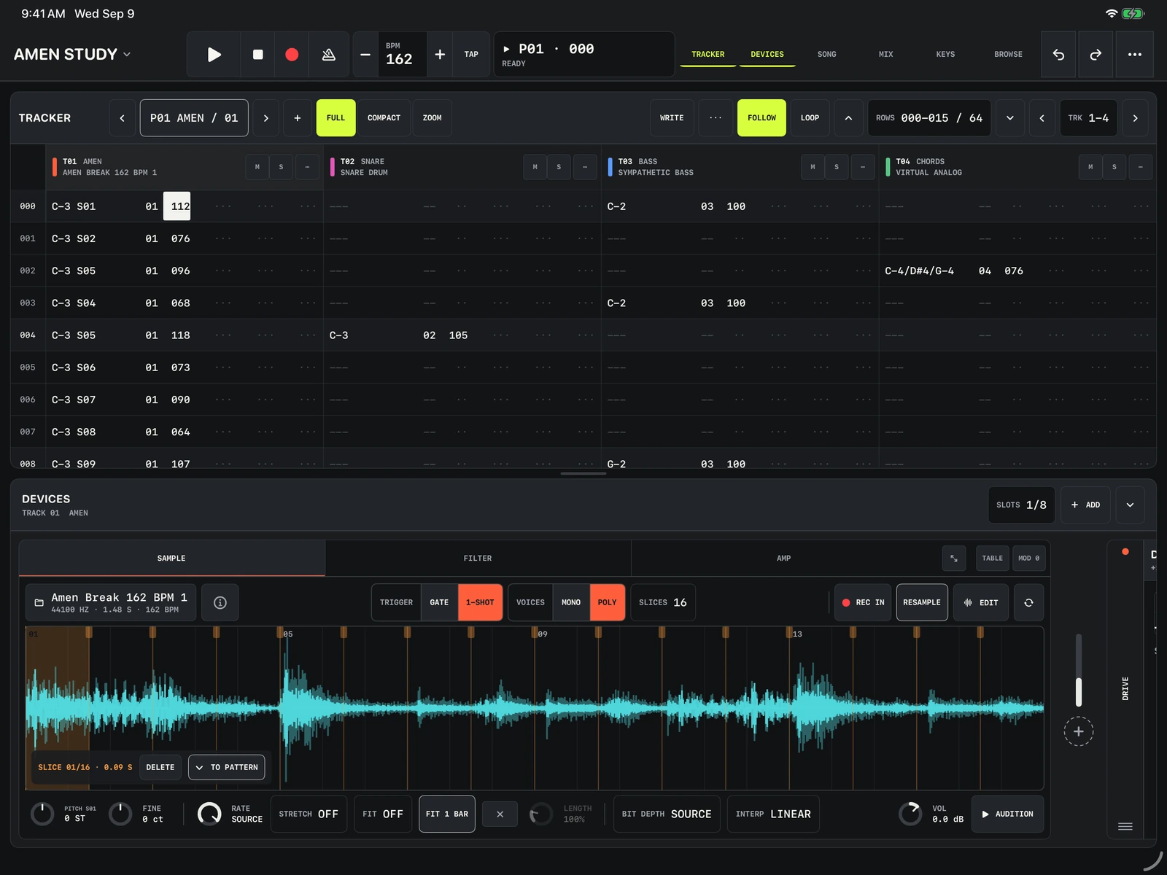Stop transport playback
Viewport: 1167px width, 875px height.
click(257, 55)
